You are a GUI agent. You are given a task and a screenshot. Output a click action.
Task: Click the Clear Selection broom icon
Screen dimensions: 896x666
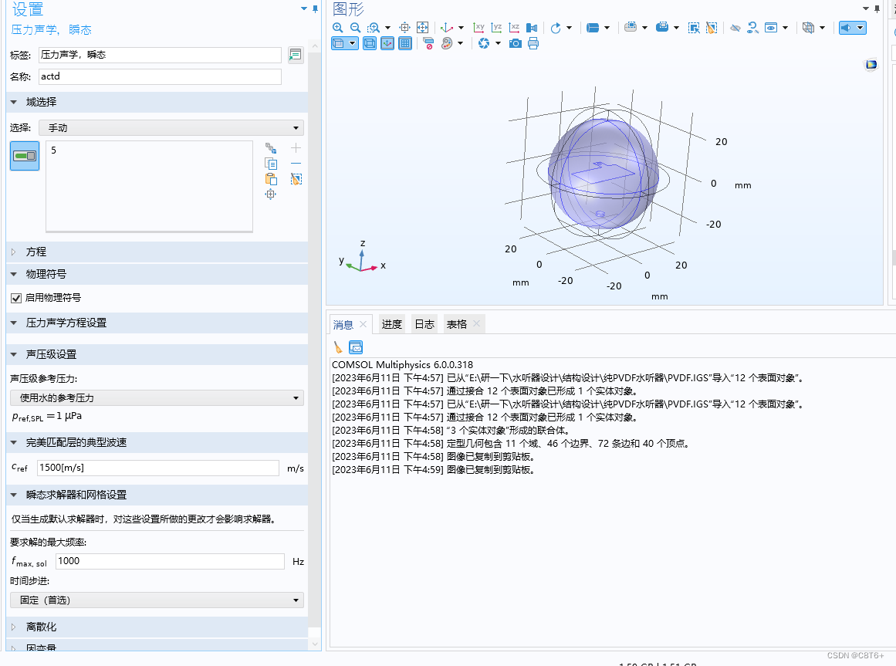pyautogui.click(x=296, y=179)
